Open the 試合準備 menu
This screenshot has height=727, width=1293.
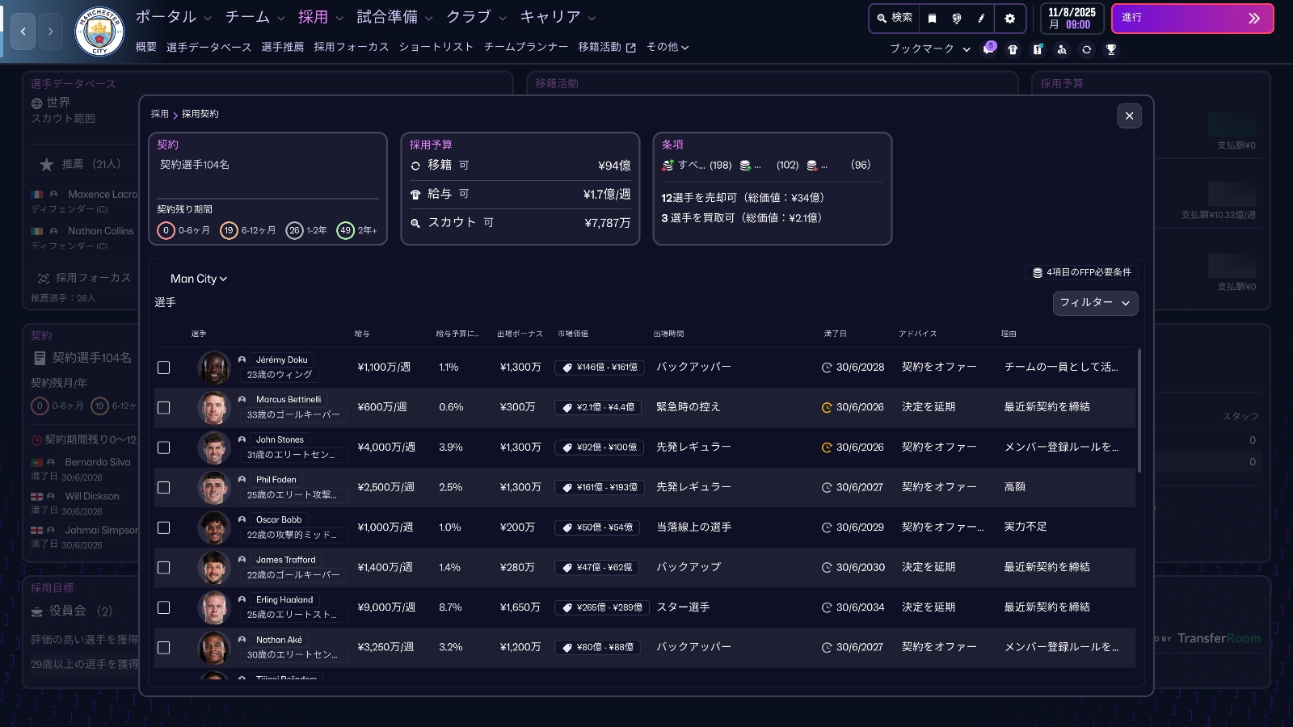pyautogui.click(x=394, y=17)
